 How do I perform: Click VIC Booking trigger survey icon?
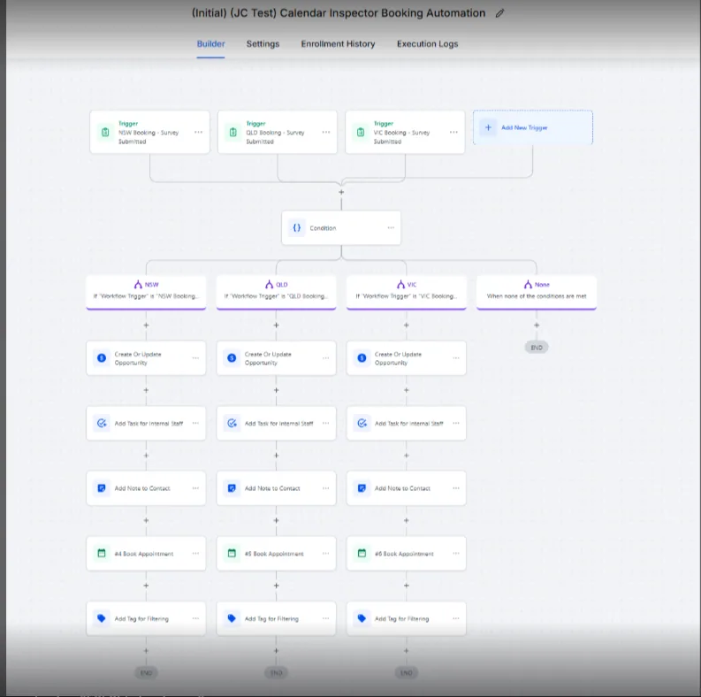pyautogui.click(x=361, y=132)
